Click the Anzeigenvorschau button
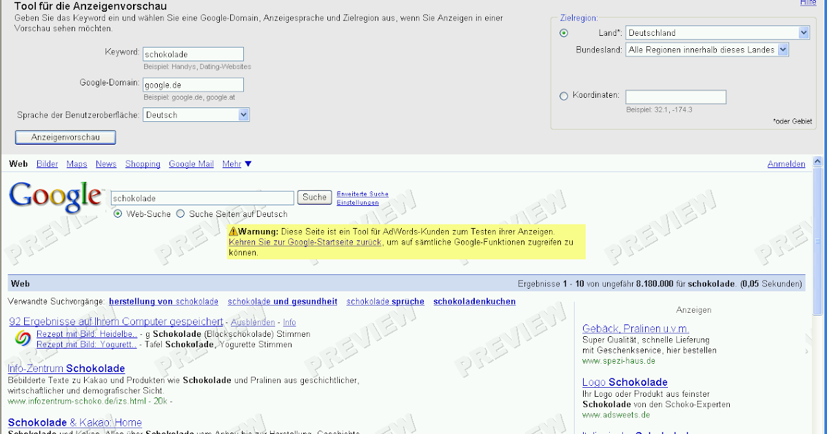This screenshot has width=827, height=434. (65, 138)
